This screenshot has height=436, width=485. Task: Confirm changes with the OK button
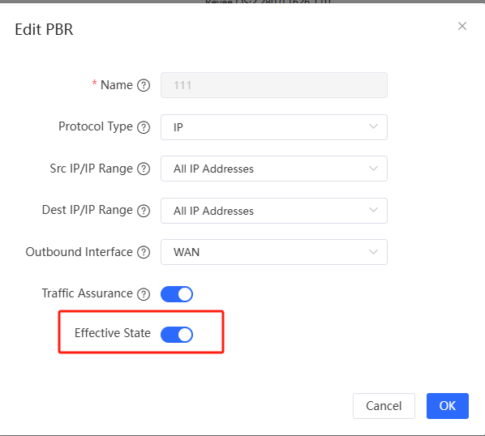[448, 406]
